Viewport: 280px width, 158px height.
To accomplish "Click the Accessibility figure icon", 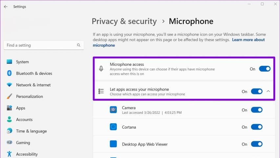I will pos(9,154).
